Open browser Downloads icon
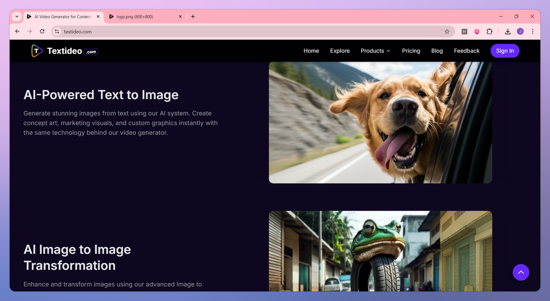 tap(508, 32)
